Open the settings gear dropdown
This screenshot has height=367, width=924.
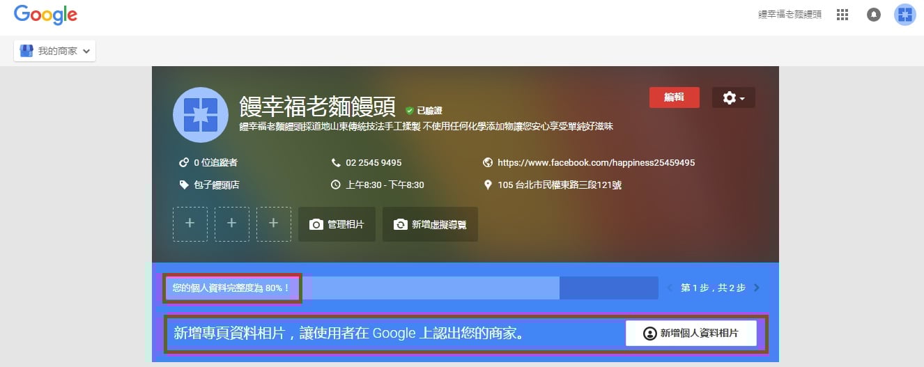733,98
